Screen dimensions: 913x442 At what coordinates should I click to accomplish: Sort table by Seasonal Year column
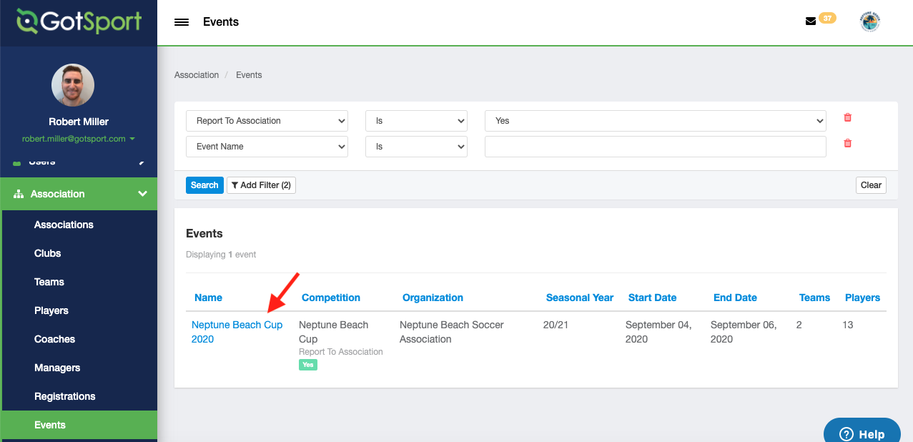[580, 298]
